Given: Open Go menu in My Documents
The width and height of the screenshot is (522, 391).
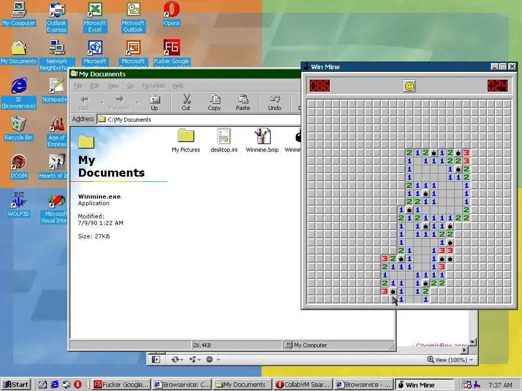Looking at the screenshot, I should [x=130, y=86].
